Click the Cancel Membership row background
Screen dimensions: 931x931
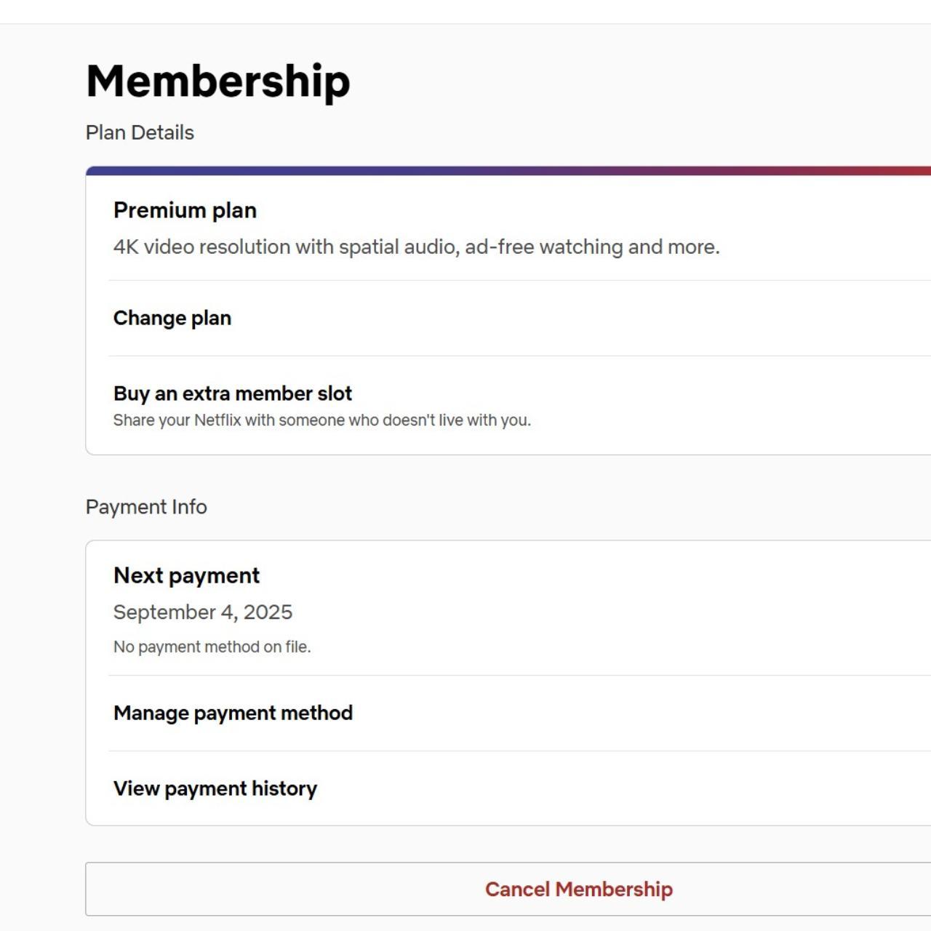291,888
